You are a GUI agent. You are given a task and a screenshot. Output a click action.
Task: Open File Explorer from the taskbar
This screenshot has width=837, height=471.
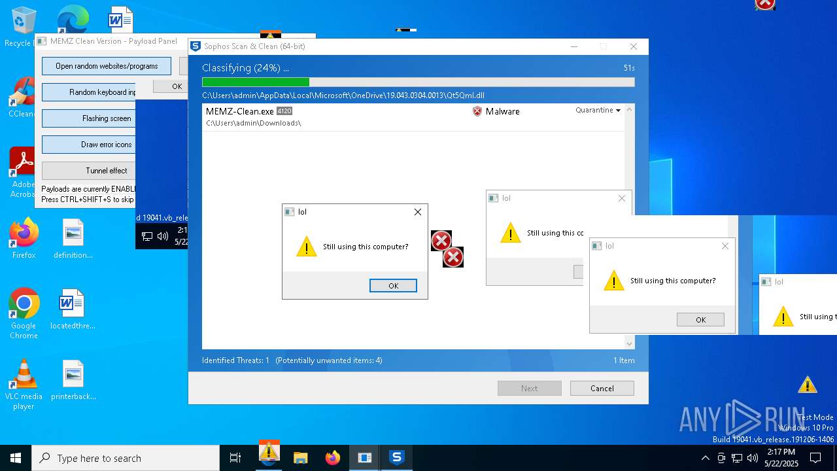point(300,458)
